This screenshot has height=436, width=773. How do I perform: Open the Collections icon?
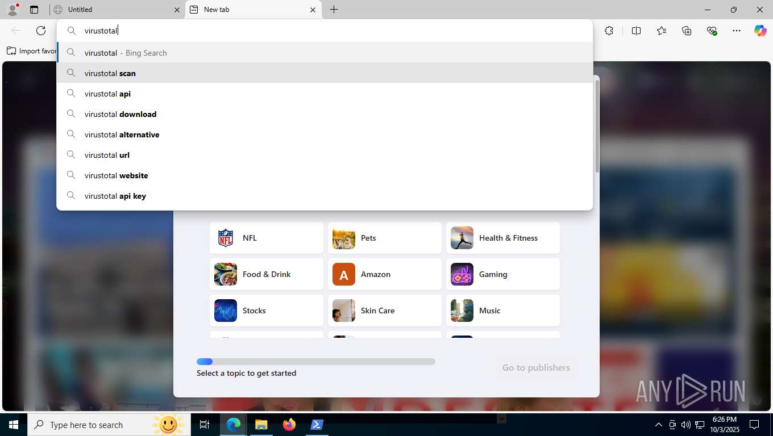point(686,31)
